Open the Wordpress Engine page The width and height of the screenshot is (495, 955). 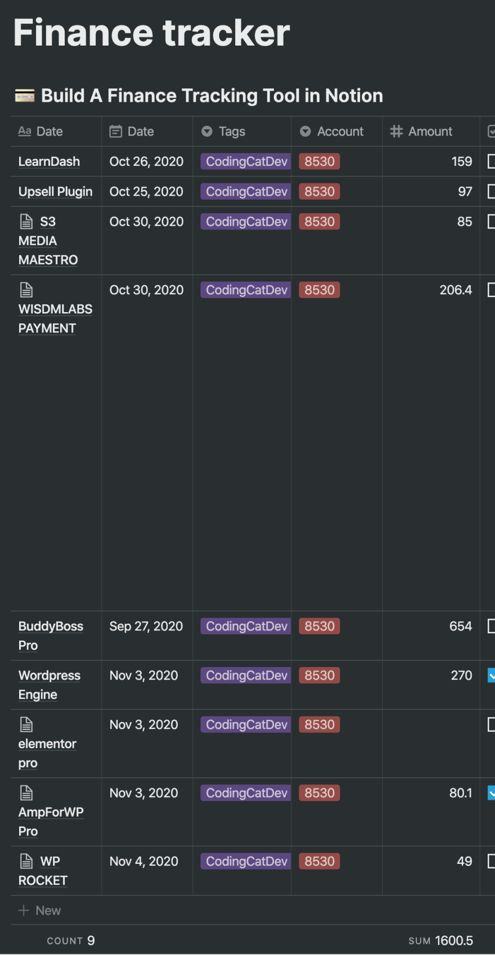tap(49, 685)
